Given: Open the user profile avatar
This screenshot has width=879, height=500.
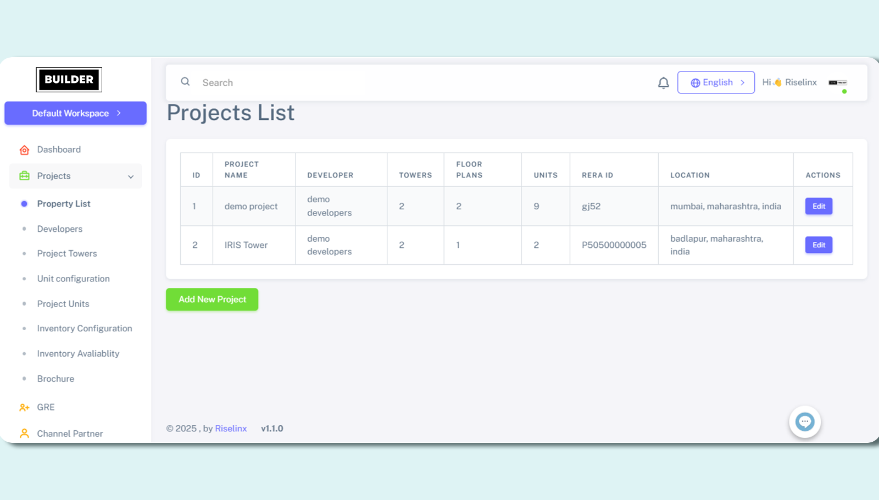Looking at the screenshot, I should [837, 83].
